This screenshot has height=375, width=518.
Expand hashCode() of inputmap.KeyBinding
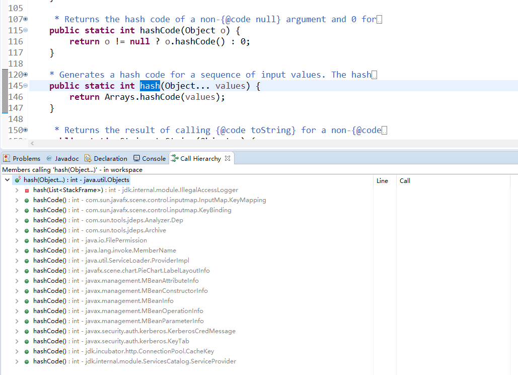click(17, 210)
